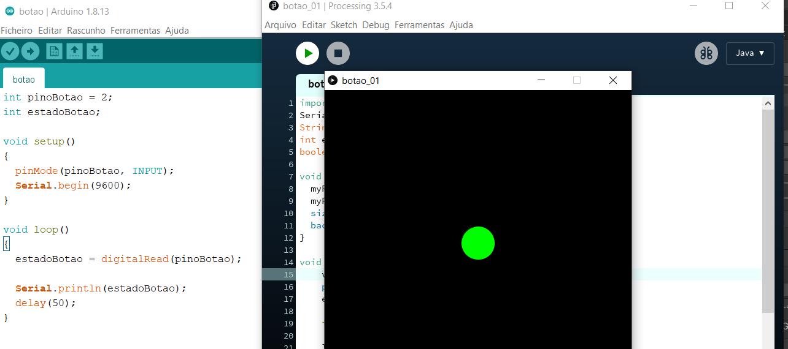Click the green circle in botao_01 window

pyautogui.click(x=478, y=243)
